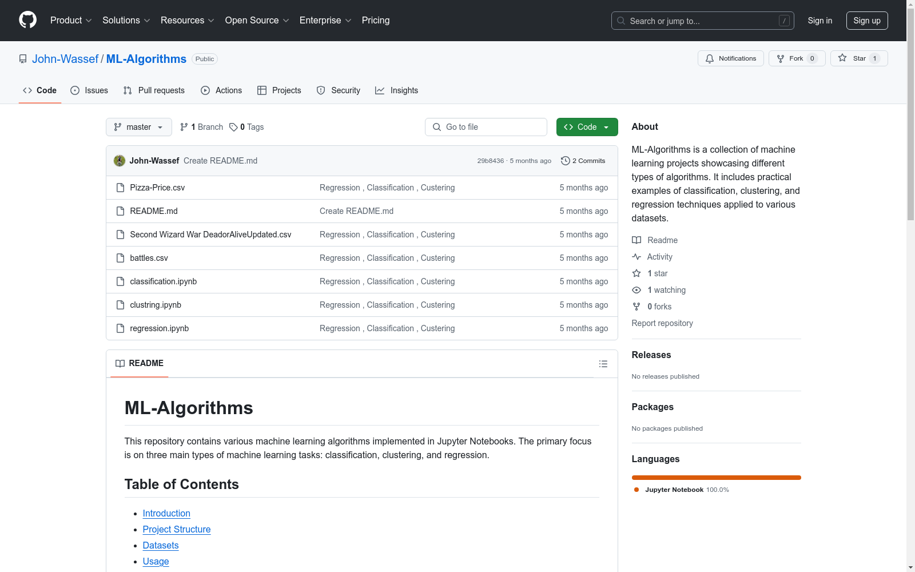Click the orange Jupyter Notebook language bar
The image size is (915, 572).
pyautogui.click(x=717, y=478)
